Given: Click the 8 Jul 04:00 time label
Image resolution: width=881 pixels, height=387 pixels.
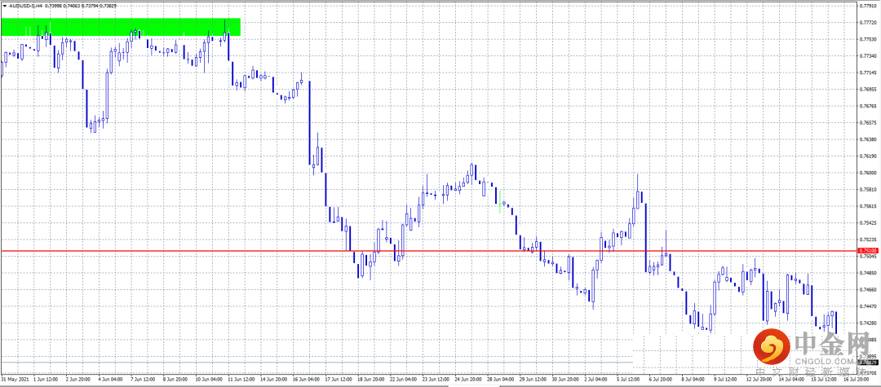Looking at the screenshot, I should tap(694, 379).
